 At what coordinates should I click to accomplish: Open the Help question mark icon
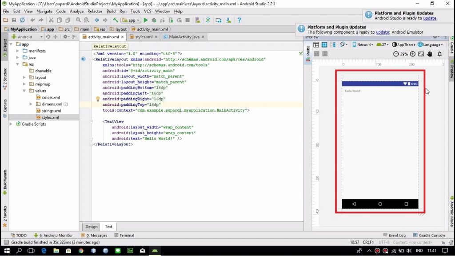(239, 20)
